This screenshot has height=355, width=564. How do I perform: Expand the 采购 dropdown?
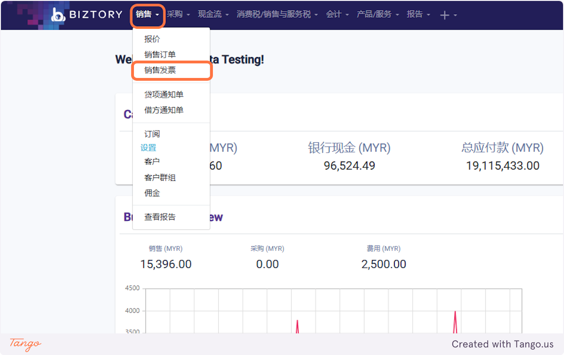click(x=178, y=15)
